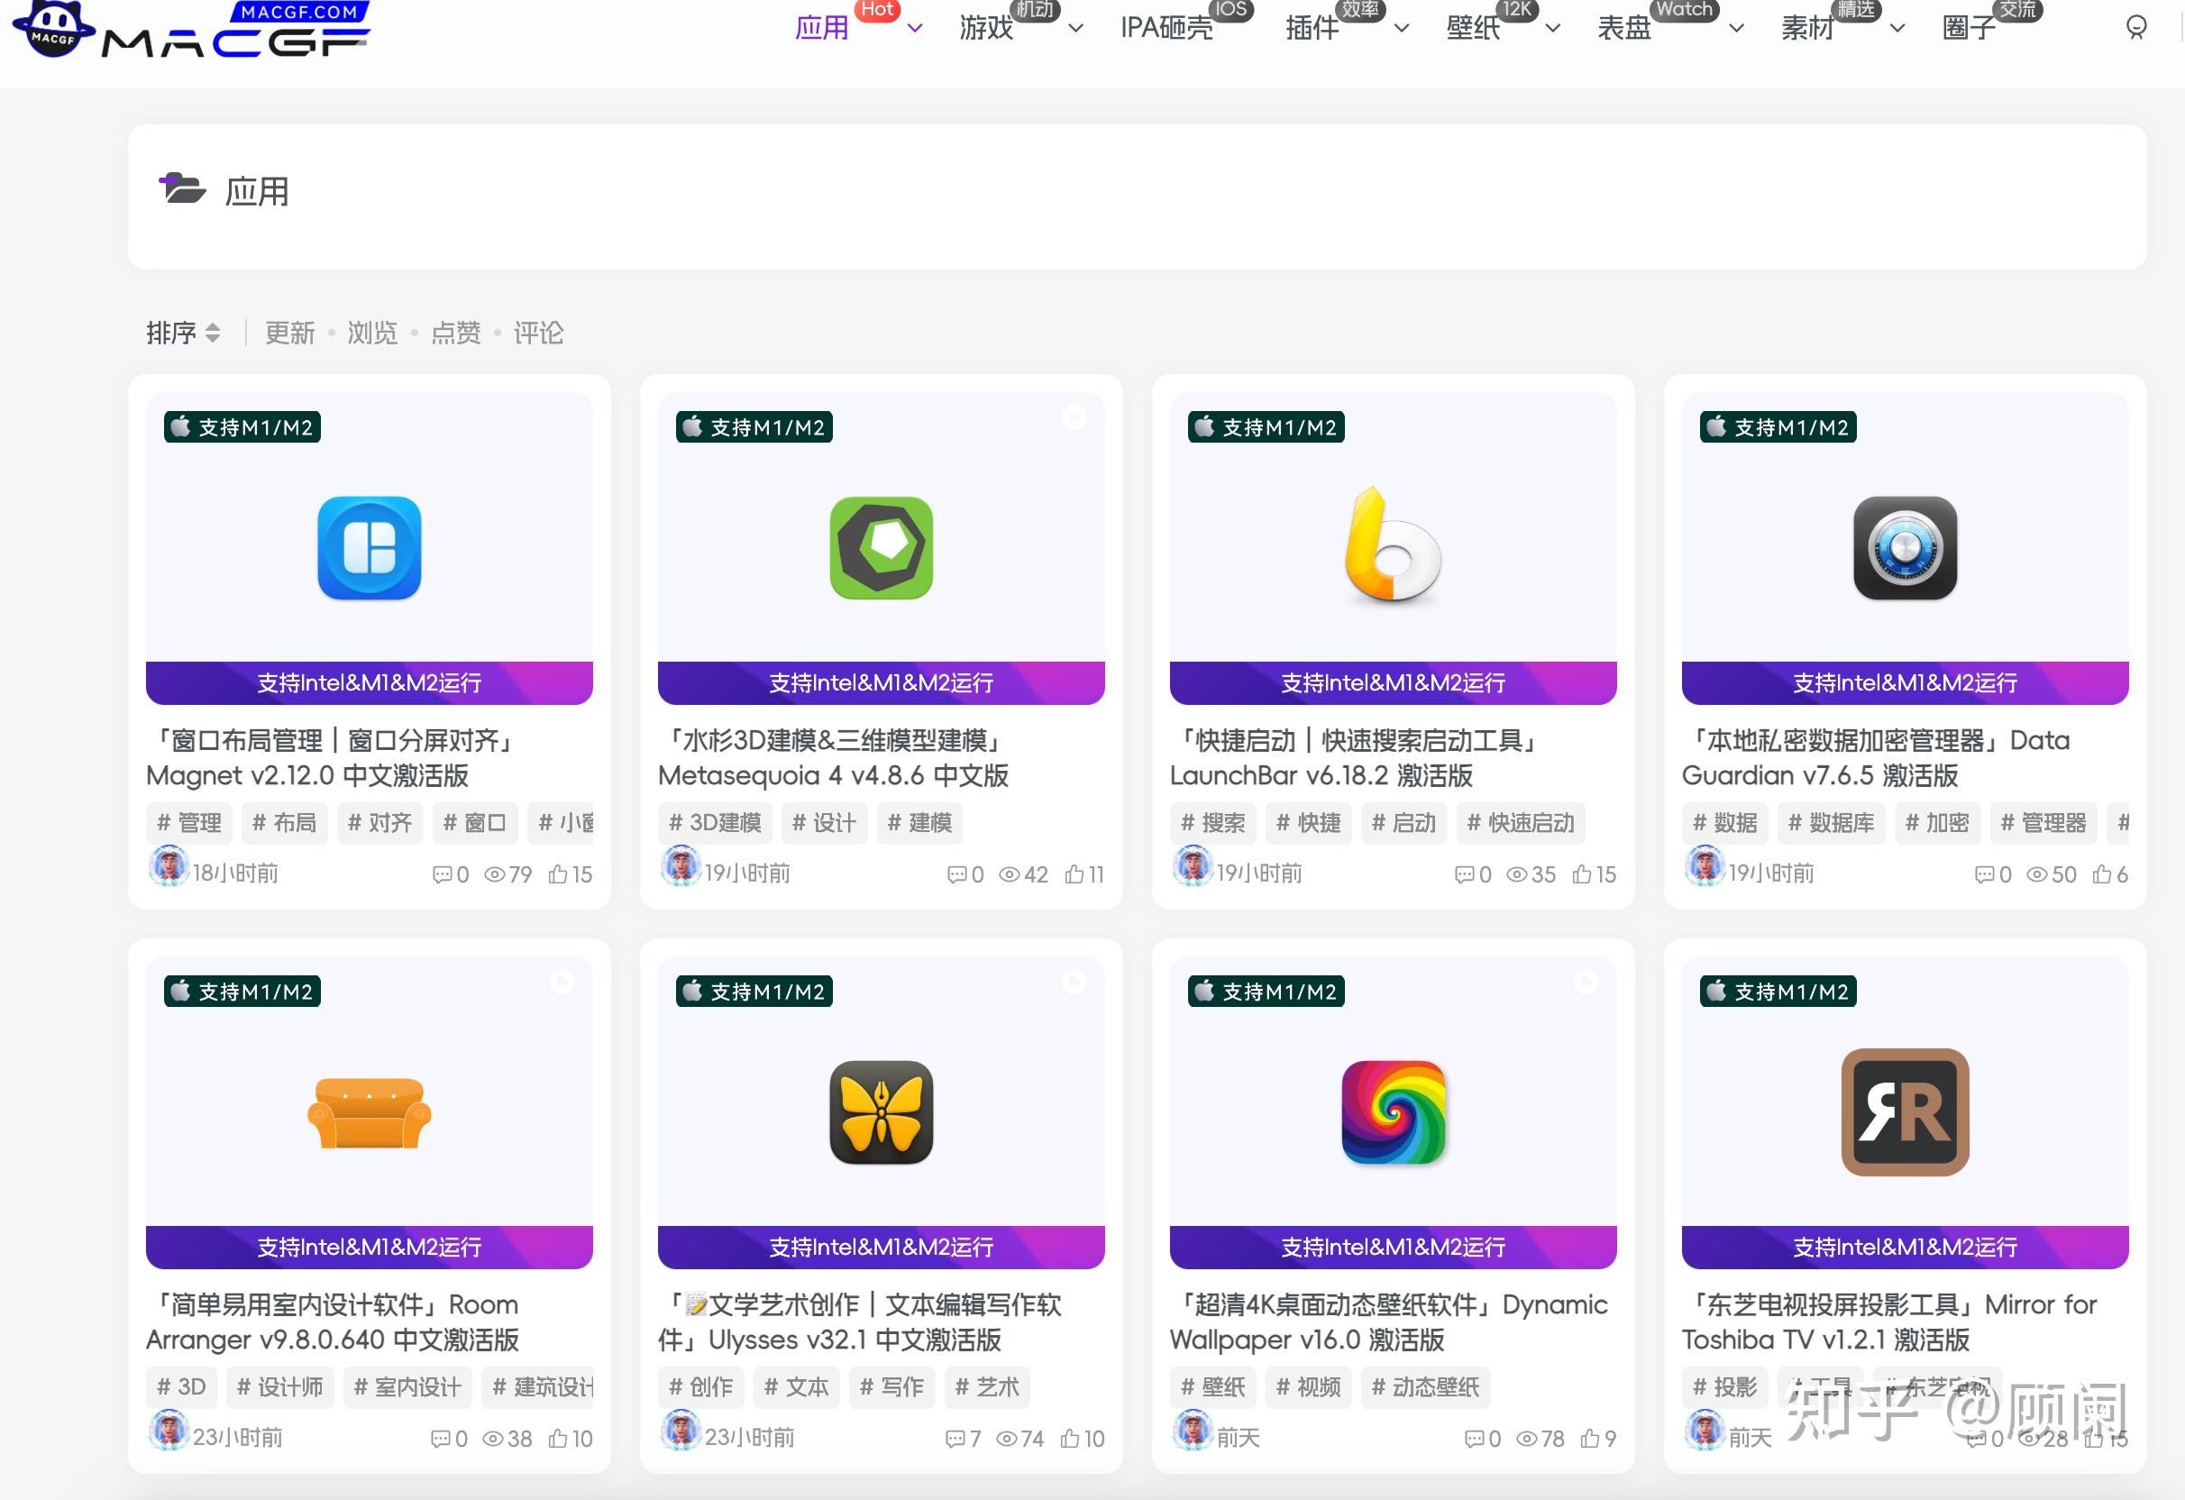Open the Magnet app icon
Image resolution: width=2185 pixels, height=1500 pixels.
[x=369, y=548]
